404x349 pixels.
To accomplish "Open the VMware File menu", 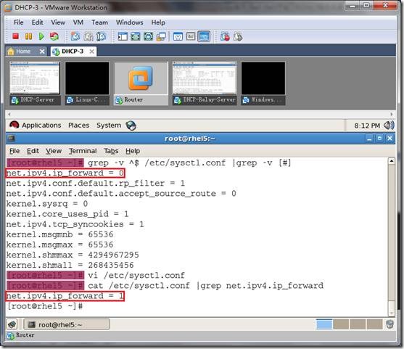I will (19, 22).
